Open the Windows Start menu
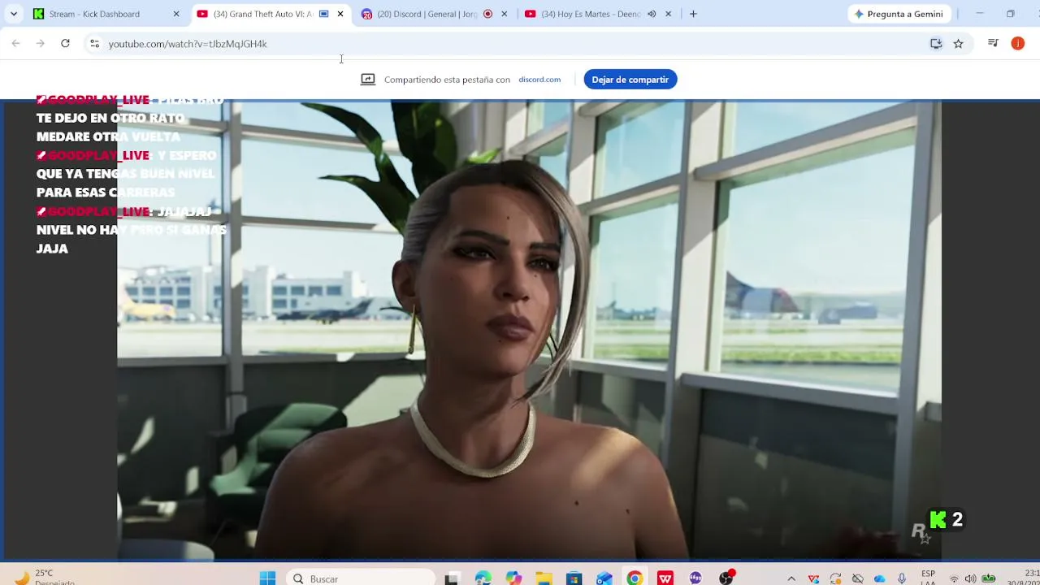Screen dimensions: 1040x585 click(267, 578)
